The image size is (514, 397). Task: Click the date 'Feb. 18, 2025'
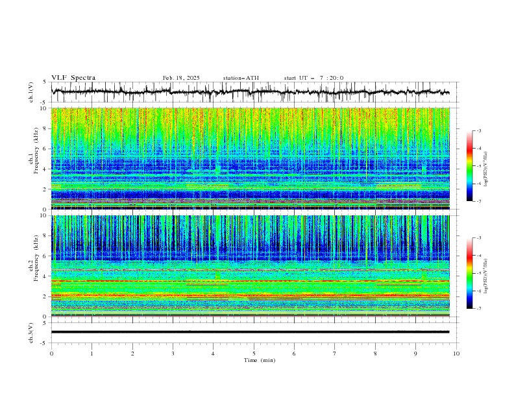pos(181,78)
